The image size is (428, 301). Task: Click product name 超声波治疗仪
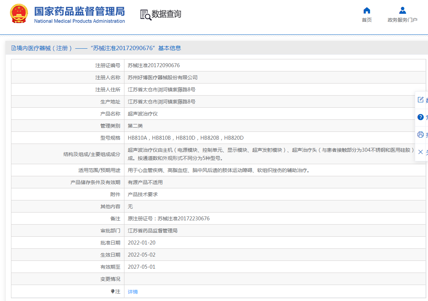143,114
